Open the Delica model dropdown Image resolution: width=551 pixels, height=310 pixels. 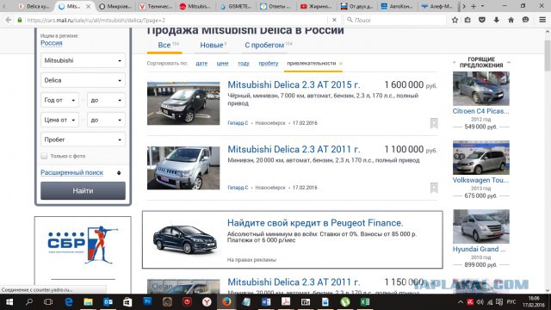click(83, 80)
